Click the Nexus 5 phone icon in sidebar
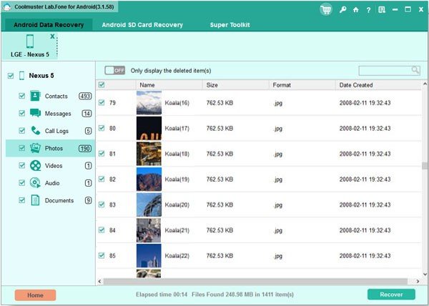 click(x=22, y=76)
